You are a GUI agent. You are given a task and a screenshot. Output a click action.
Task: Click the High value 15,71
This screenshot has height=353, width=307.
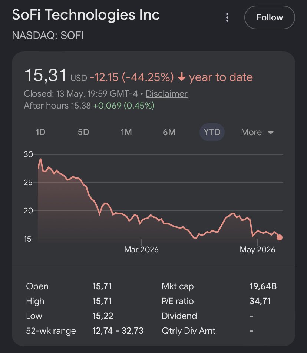coord(102,301)
